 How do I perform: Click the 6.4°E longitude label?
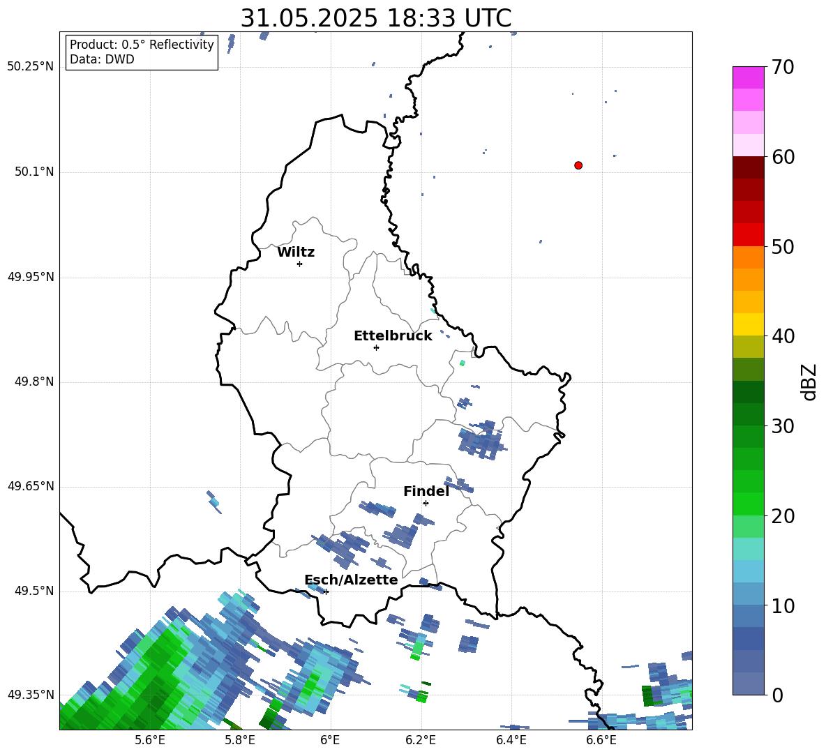tap(511, 740)
